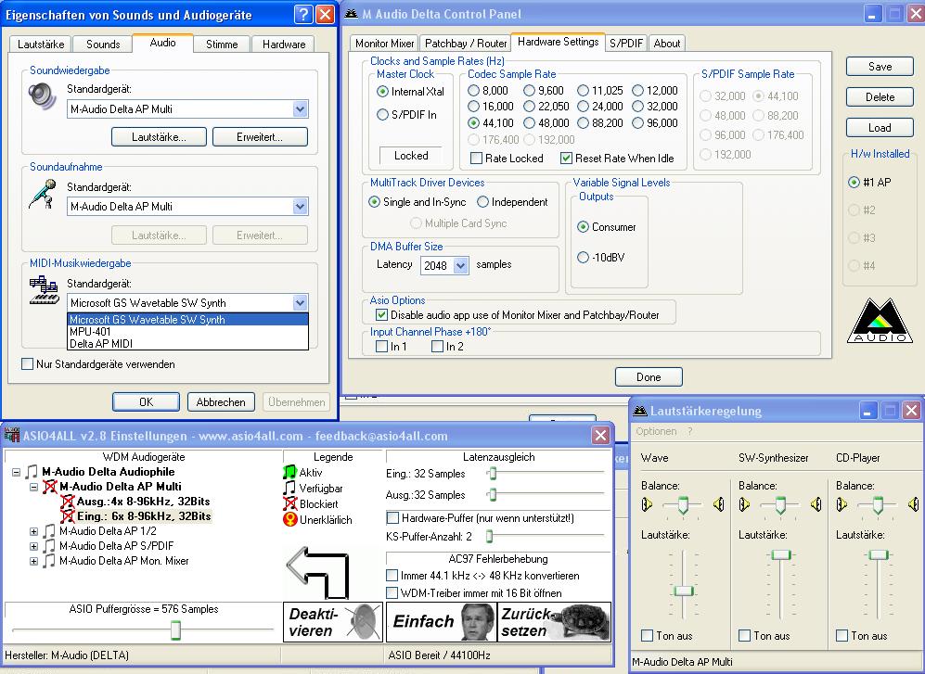Click the Unerklärlich legend icon

point(289,519)
